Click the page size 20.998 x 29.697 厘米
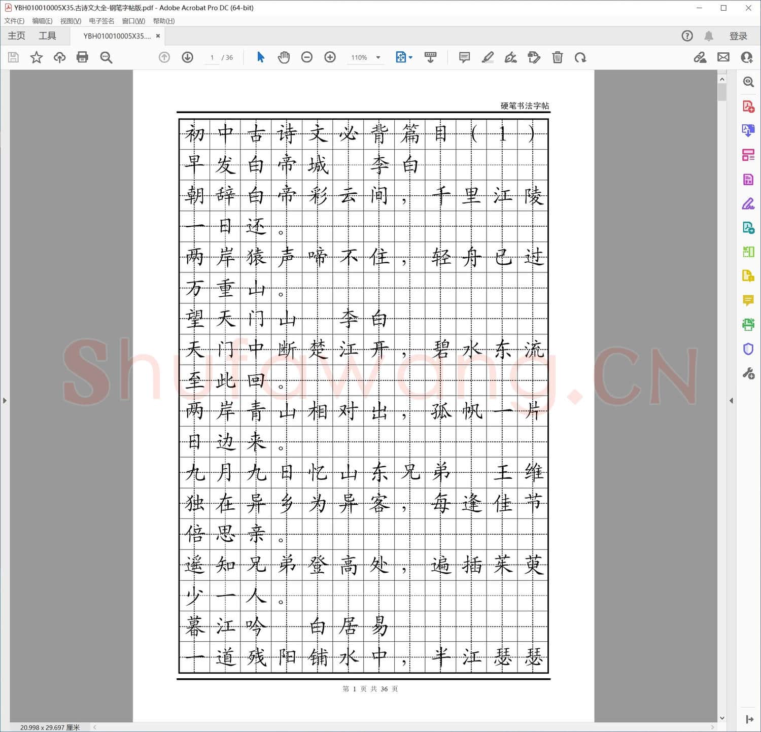Image resolution: width=761 pixels, height=732 pixels. pos(50,727)
